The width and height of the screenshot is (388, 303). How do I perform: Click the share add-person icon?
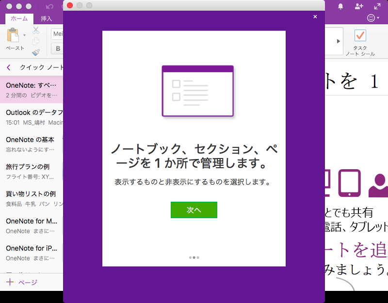(359, 6)
